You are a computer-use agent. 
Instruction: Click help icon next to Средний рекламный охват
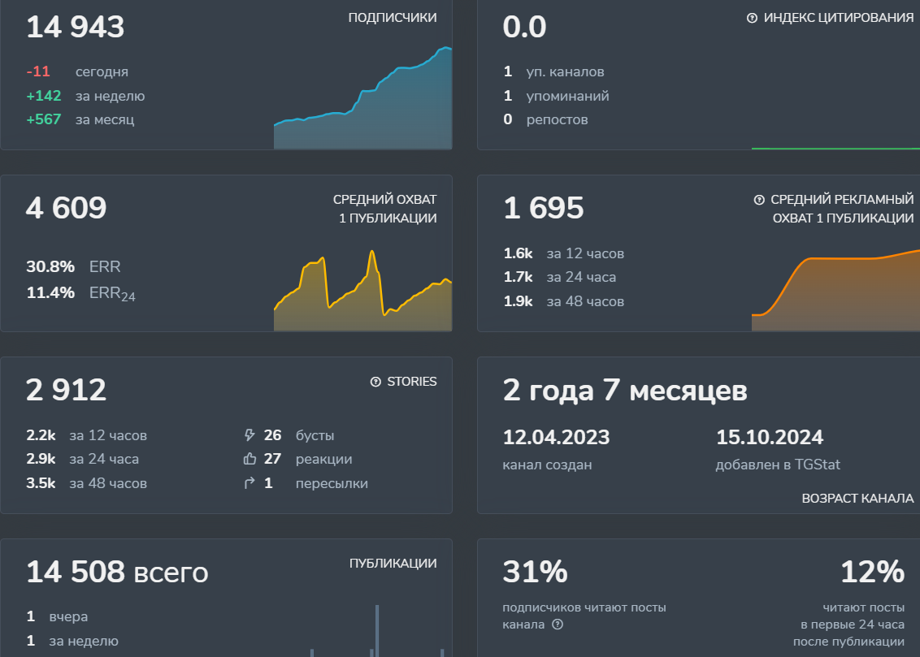point(759,200)
